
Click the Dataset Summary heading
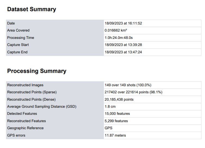tap(32, 9)
